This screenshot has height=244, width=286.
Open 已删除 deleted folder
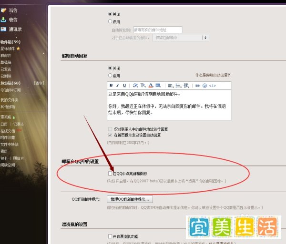[x=6, y=76]
